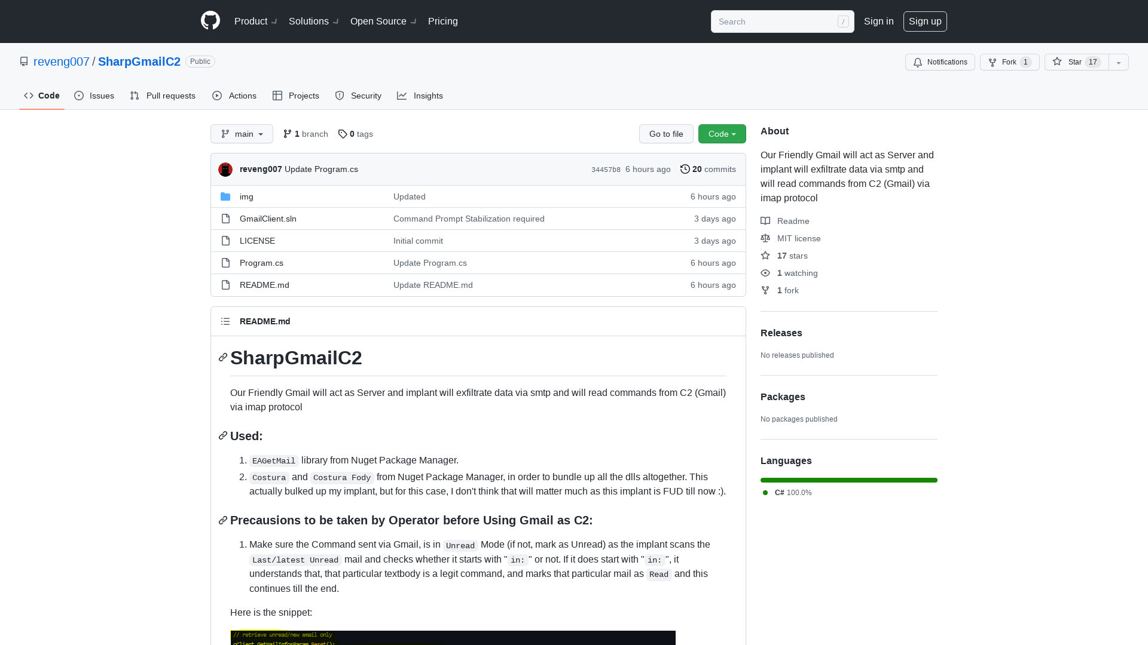1148x645 pixels.
Task: Switch to the Pull requests tab
Action: click(x=162, y=96)
